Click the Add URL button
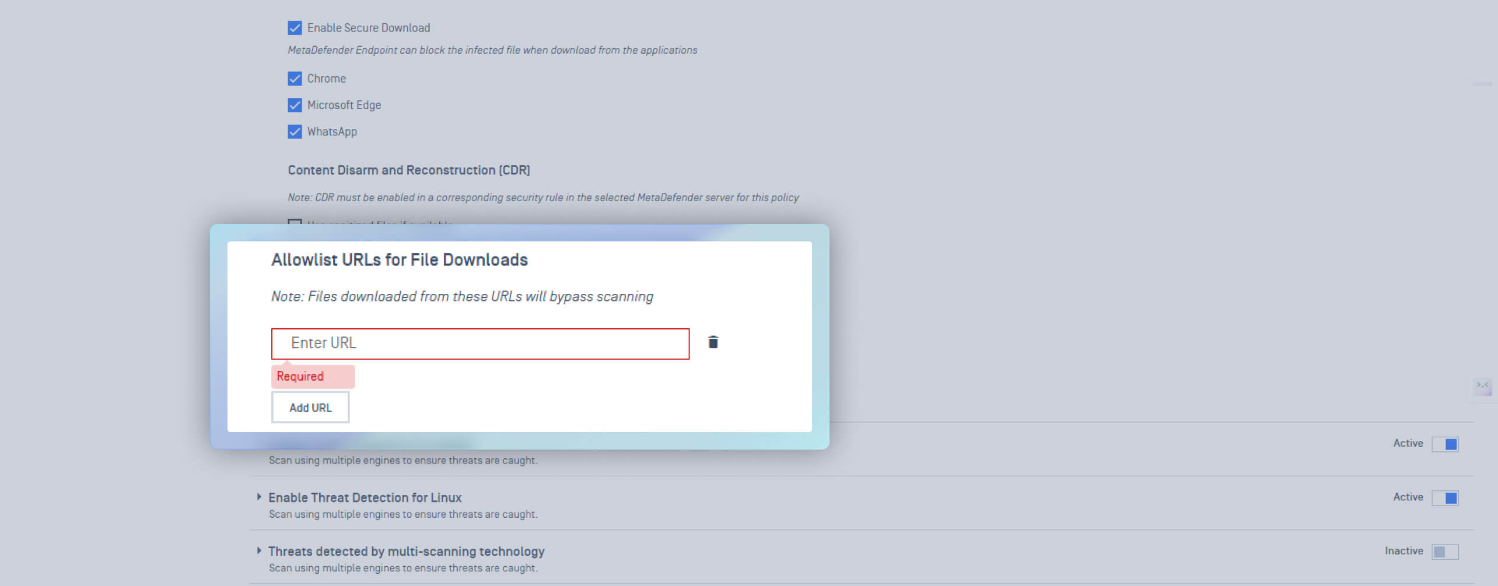The width and height of the screenshot is (1498, 586). coord(310,408)
